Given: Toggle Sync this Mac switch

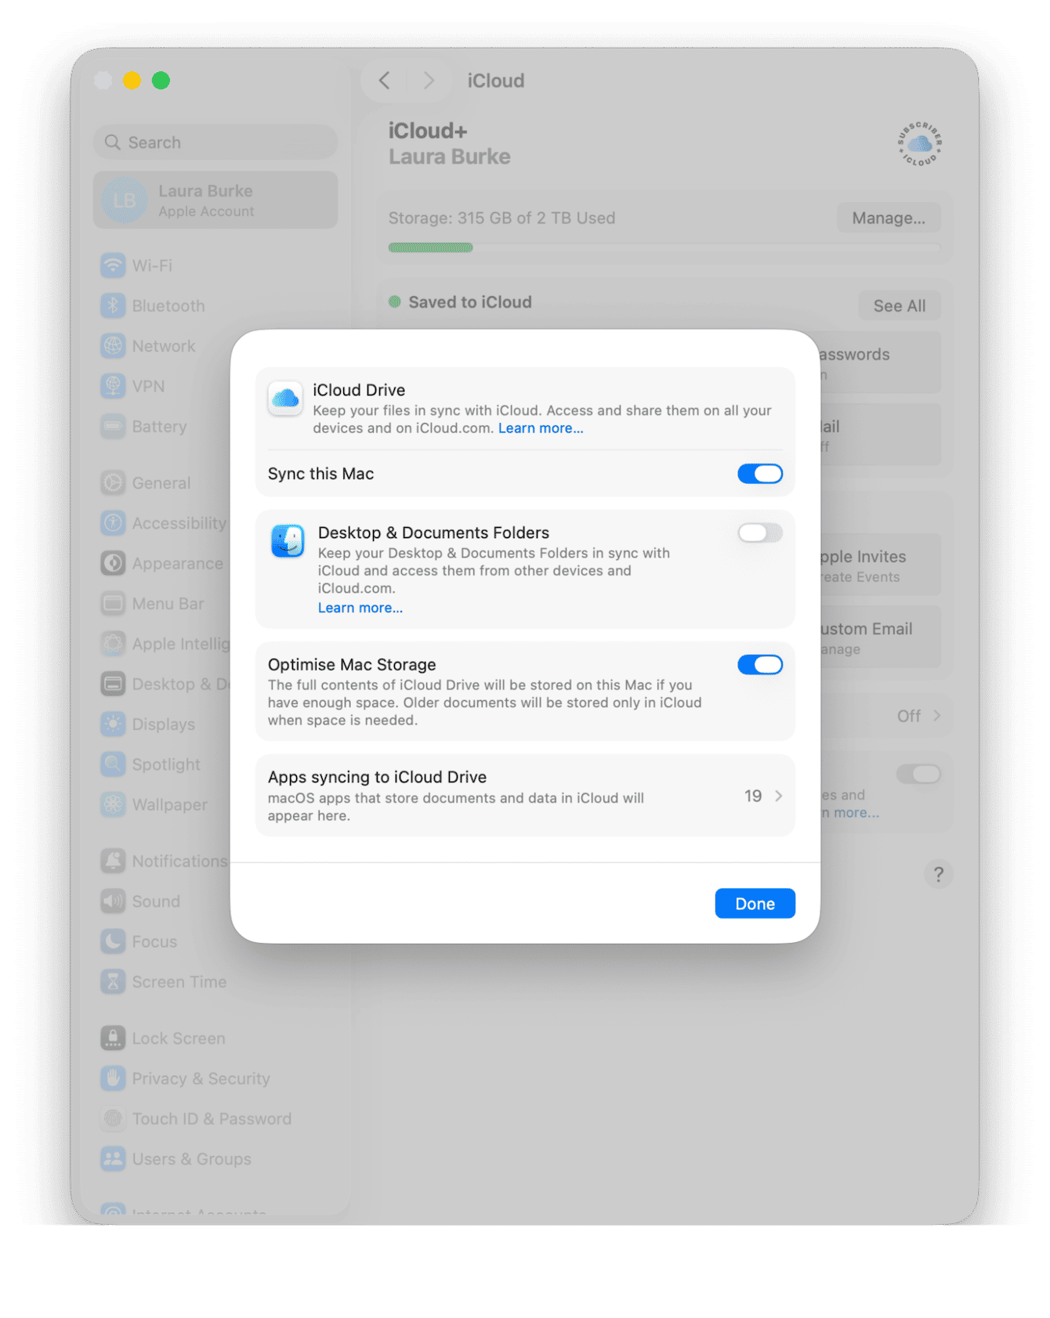Looking at the screenshot, I should pos(759,474).
